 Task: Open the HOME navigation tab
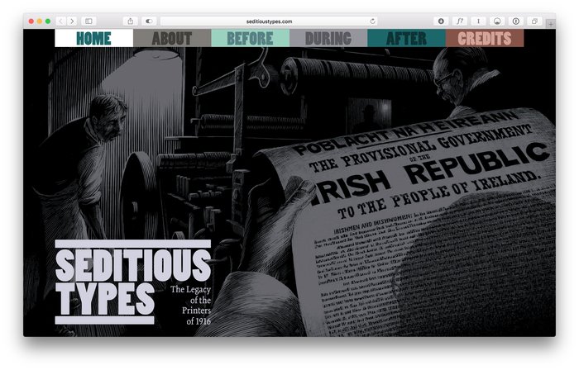click(x=93, y=38)
